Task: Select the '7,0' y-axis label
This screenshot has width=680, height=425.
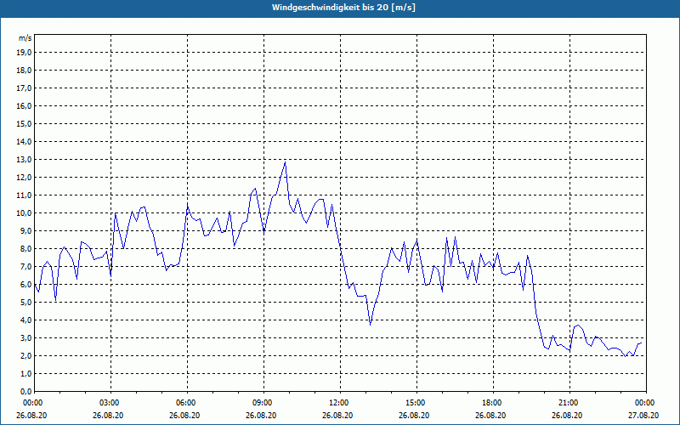Action: tap(25, 266)
